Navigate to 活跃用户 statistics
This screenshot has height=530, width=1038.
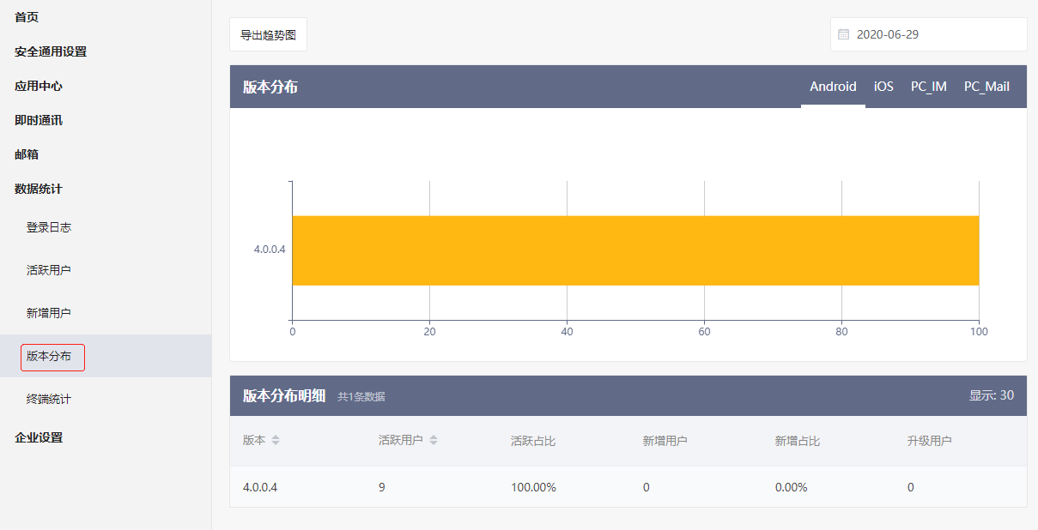click(x=49, y=270)
